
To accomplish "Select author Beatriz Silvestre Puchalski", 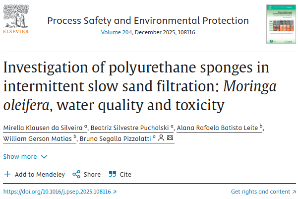I will (x=129, y=128).
